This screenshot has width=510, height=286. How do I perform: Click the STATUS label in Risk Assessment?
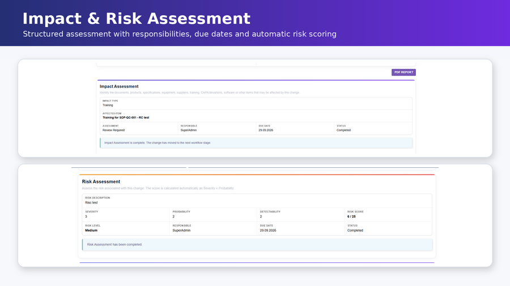(x=352, y=226)
